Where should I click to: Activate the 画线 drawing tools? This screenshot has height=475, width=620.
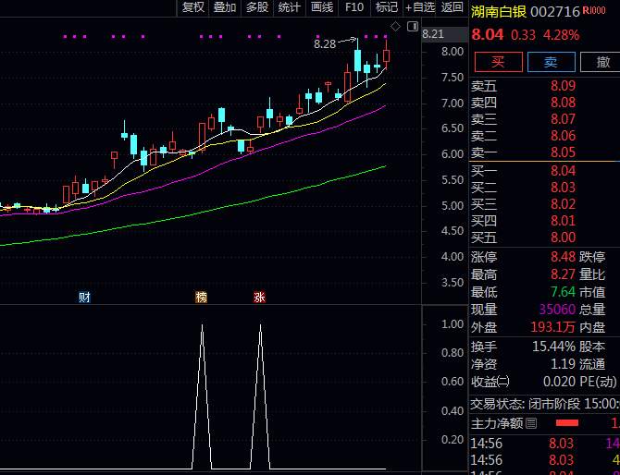321,7
